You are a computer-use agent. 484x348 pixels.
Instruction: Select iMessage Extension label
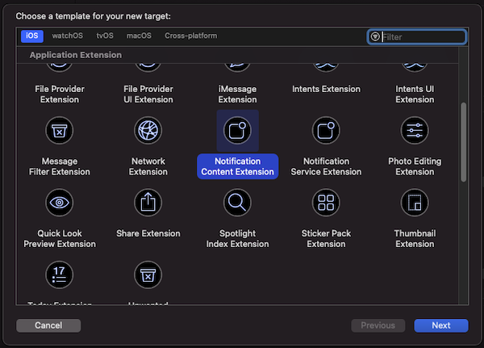coord(237,94)
